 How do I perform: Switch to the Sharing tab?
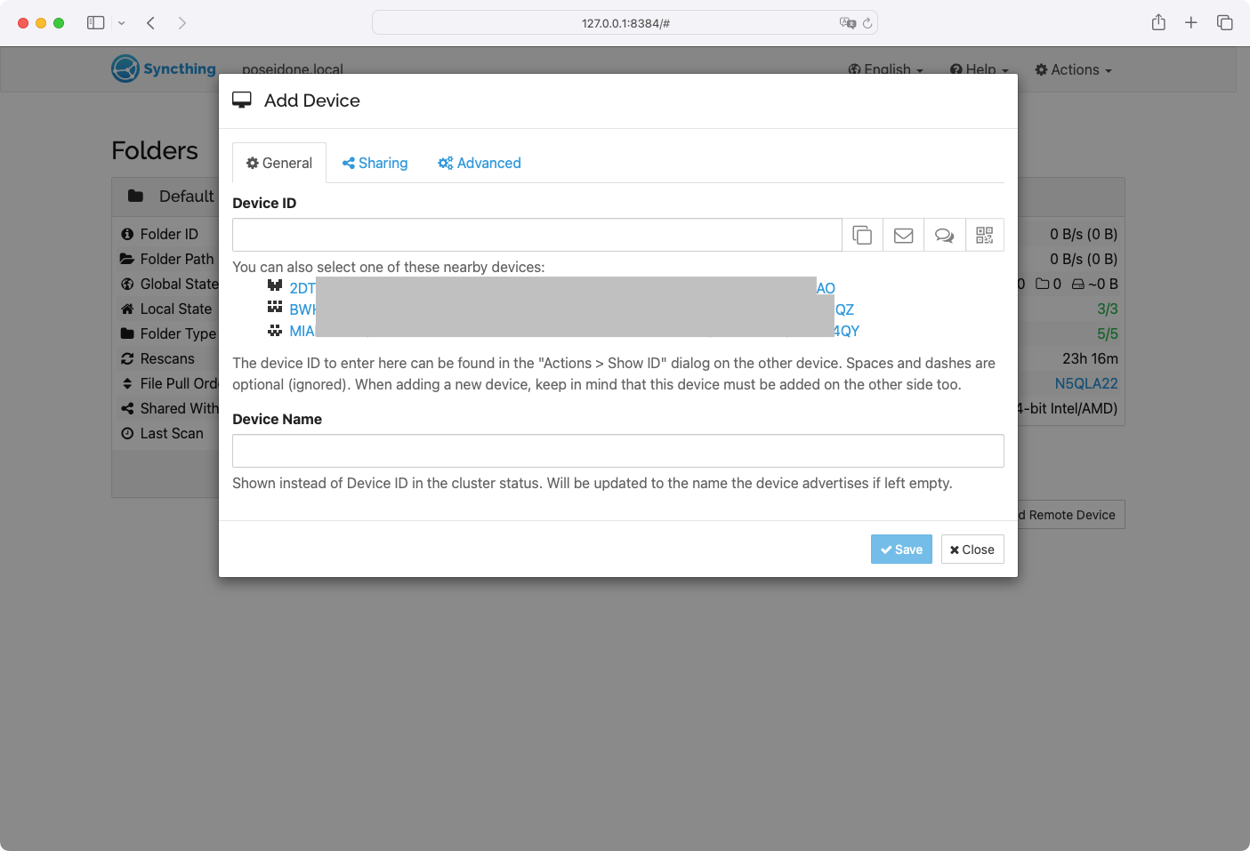click(375, 163)
